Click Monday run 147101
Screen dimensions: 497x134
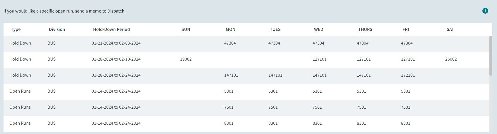(231, 75)
